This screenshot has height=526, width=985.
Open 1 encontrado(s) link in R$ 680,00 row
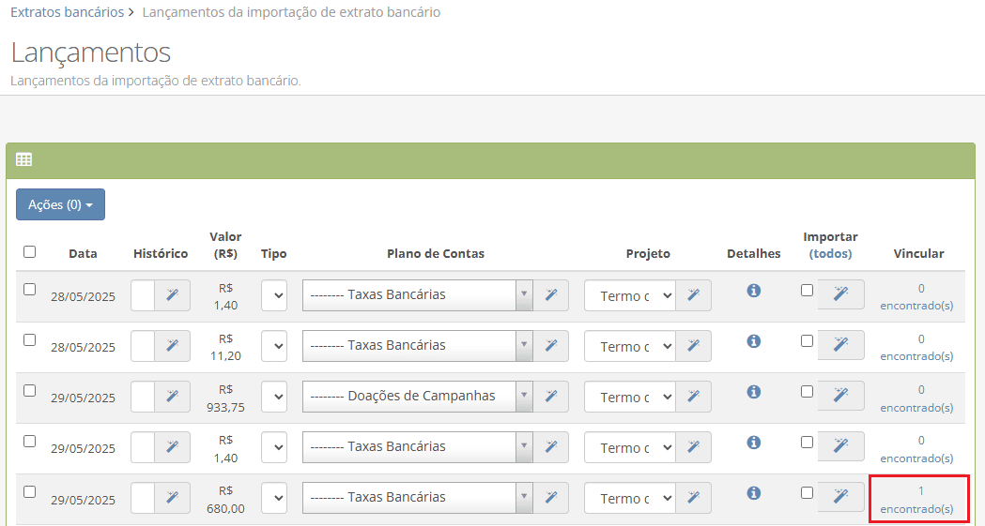[x=917, y=500]
